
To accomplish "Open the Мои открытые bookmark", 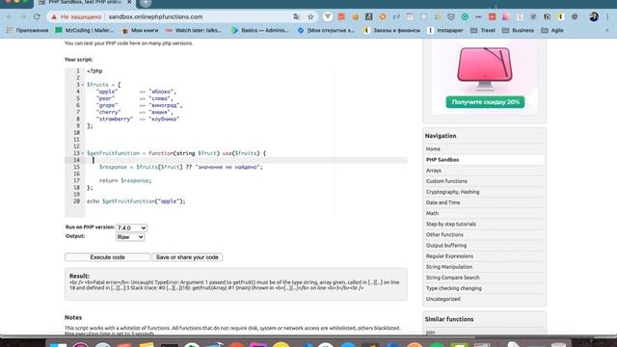I will (326, 30).
